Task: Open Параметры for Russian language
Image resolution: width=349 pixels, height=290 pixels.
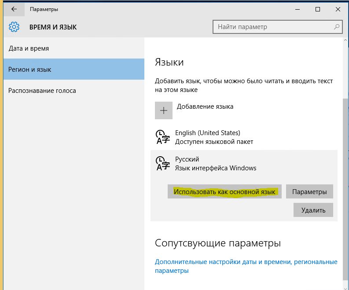Action: pos(309,191)
